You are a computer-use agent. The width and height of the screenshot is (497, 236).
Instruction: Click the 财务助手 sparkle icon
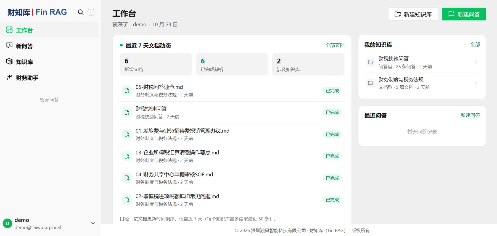click(x=9, y=77)
